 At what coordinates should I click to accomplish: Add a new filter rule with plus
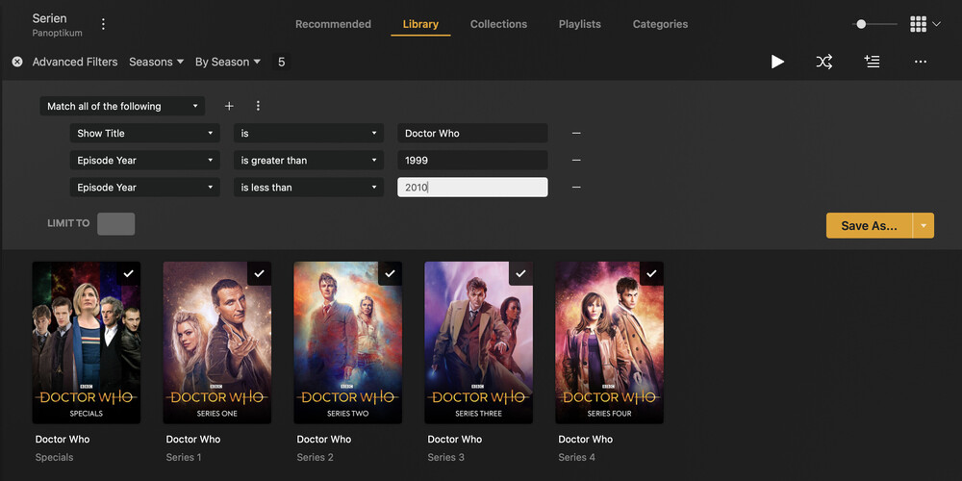click(229, 106)
